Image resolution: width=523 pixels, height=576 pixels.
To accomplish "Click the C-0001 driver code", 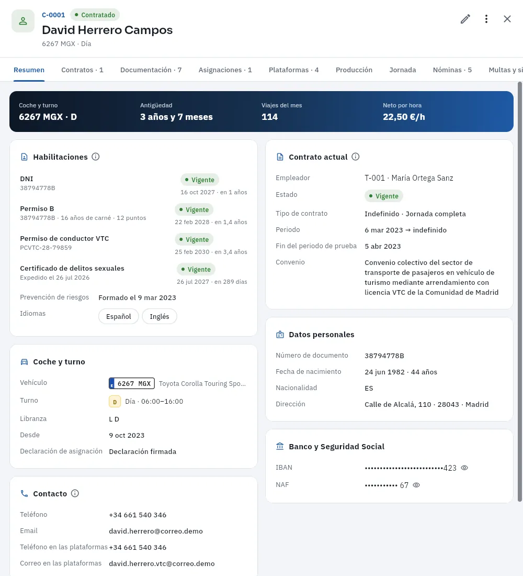I will point(53,15).
